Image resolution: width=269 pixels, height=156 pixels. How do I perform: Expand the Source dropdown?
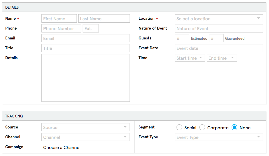coord(86,127)
